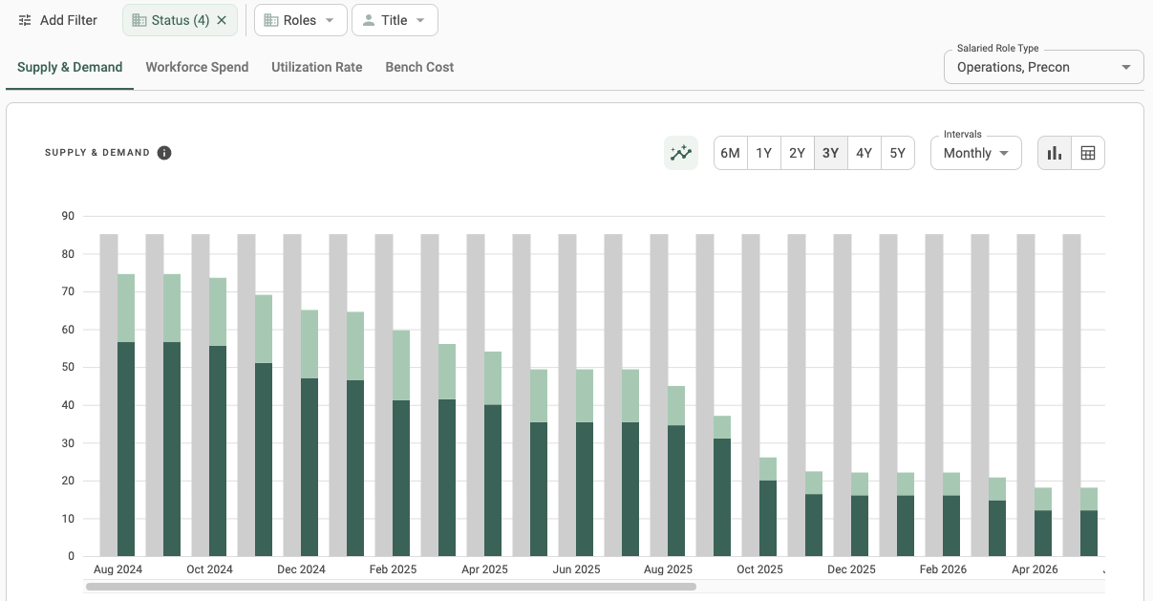
Task: Select the 3Y time range
Action: (830, 152)
